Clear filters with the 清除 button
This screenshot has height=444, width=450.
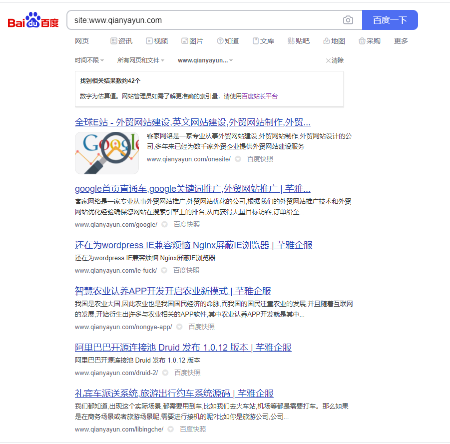click(335, 60)
